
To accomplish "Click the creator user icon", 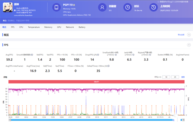I will click(102, 7).
